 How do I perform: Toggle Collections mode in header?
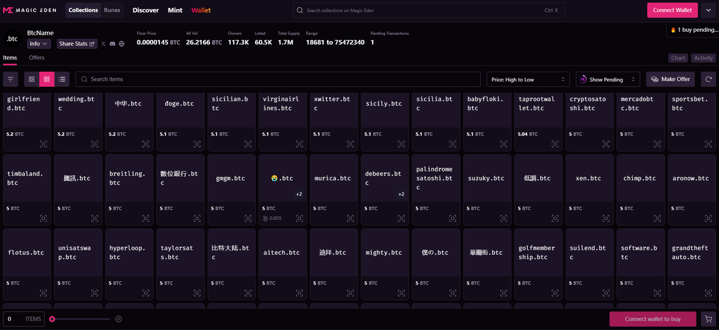click(x=83, y=10)
